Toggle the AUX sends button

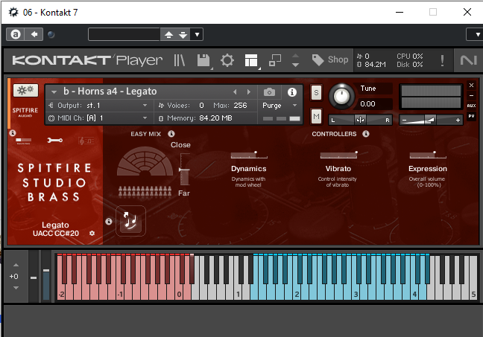click(471, 106)
